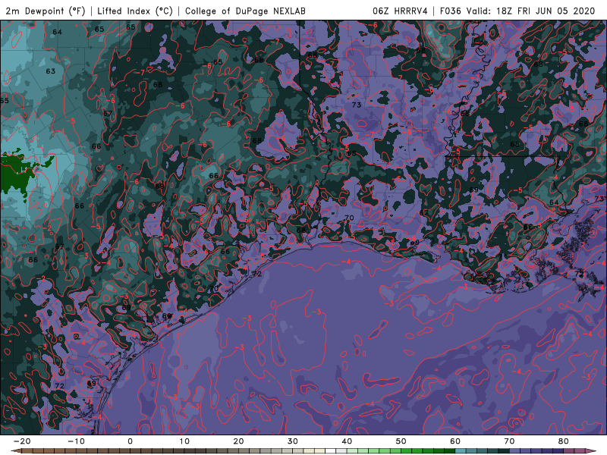
Task: Click the -10 label on the color scale
Action: click(76, 441)
